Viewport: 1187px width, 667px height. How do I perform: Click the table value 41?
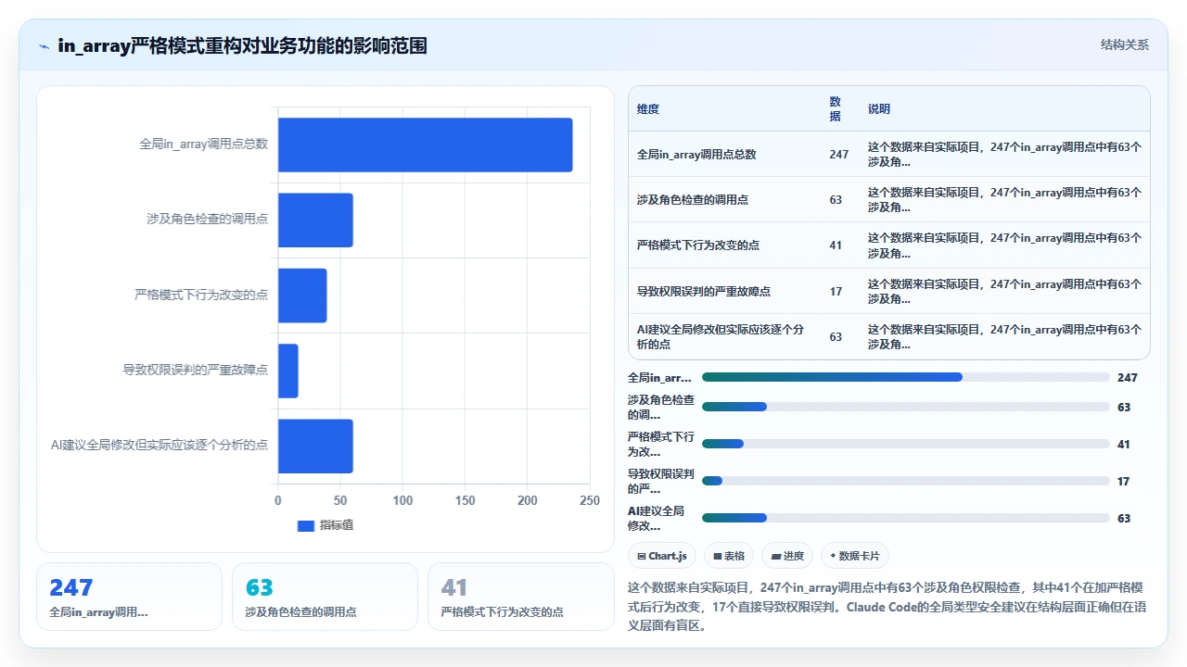pos(836,245)
